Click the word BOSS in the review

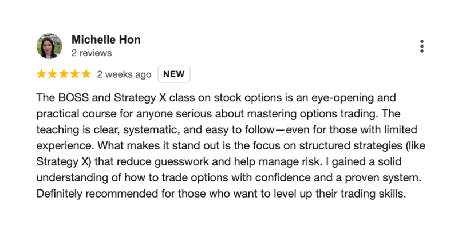pyautogui.click(x=74, y=98)
